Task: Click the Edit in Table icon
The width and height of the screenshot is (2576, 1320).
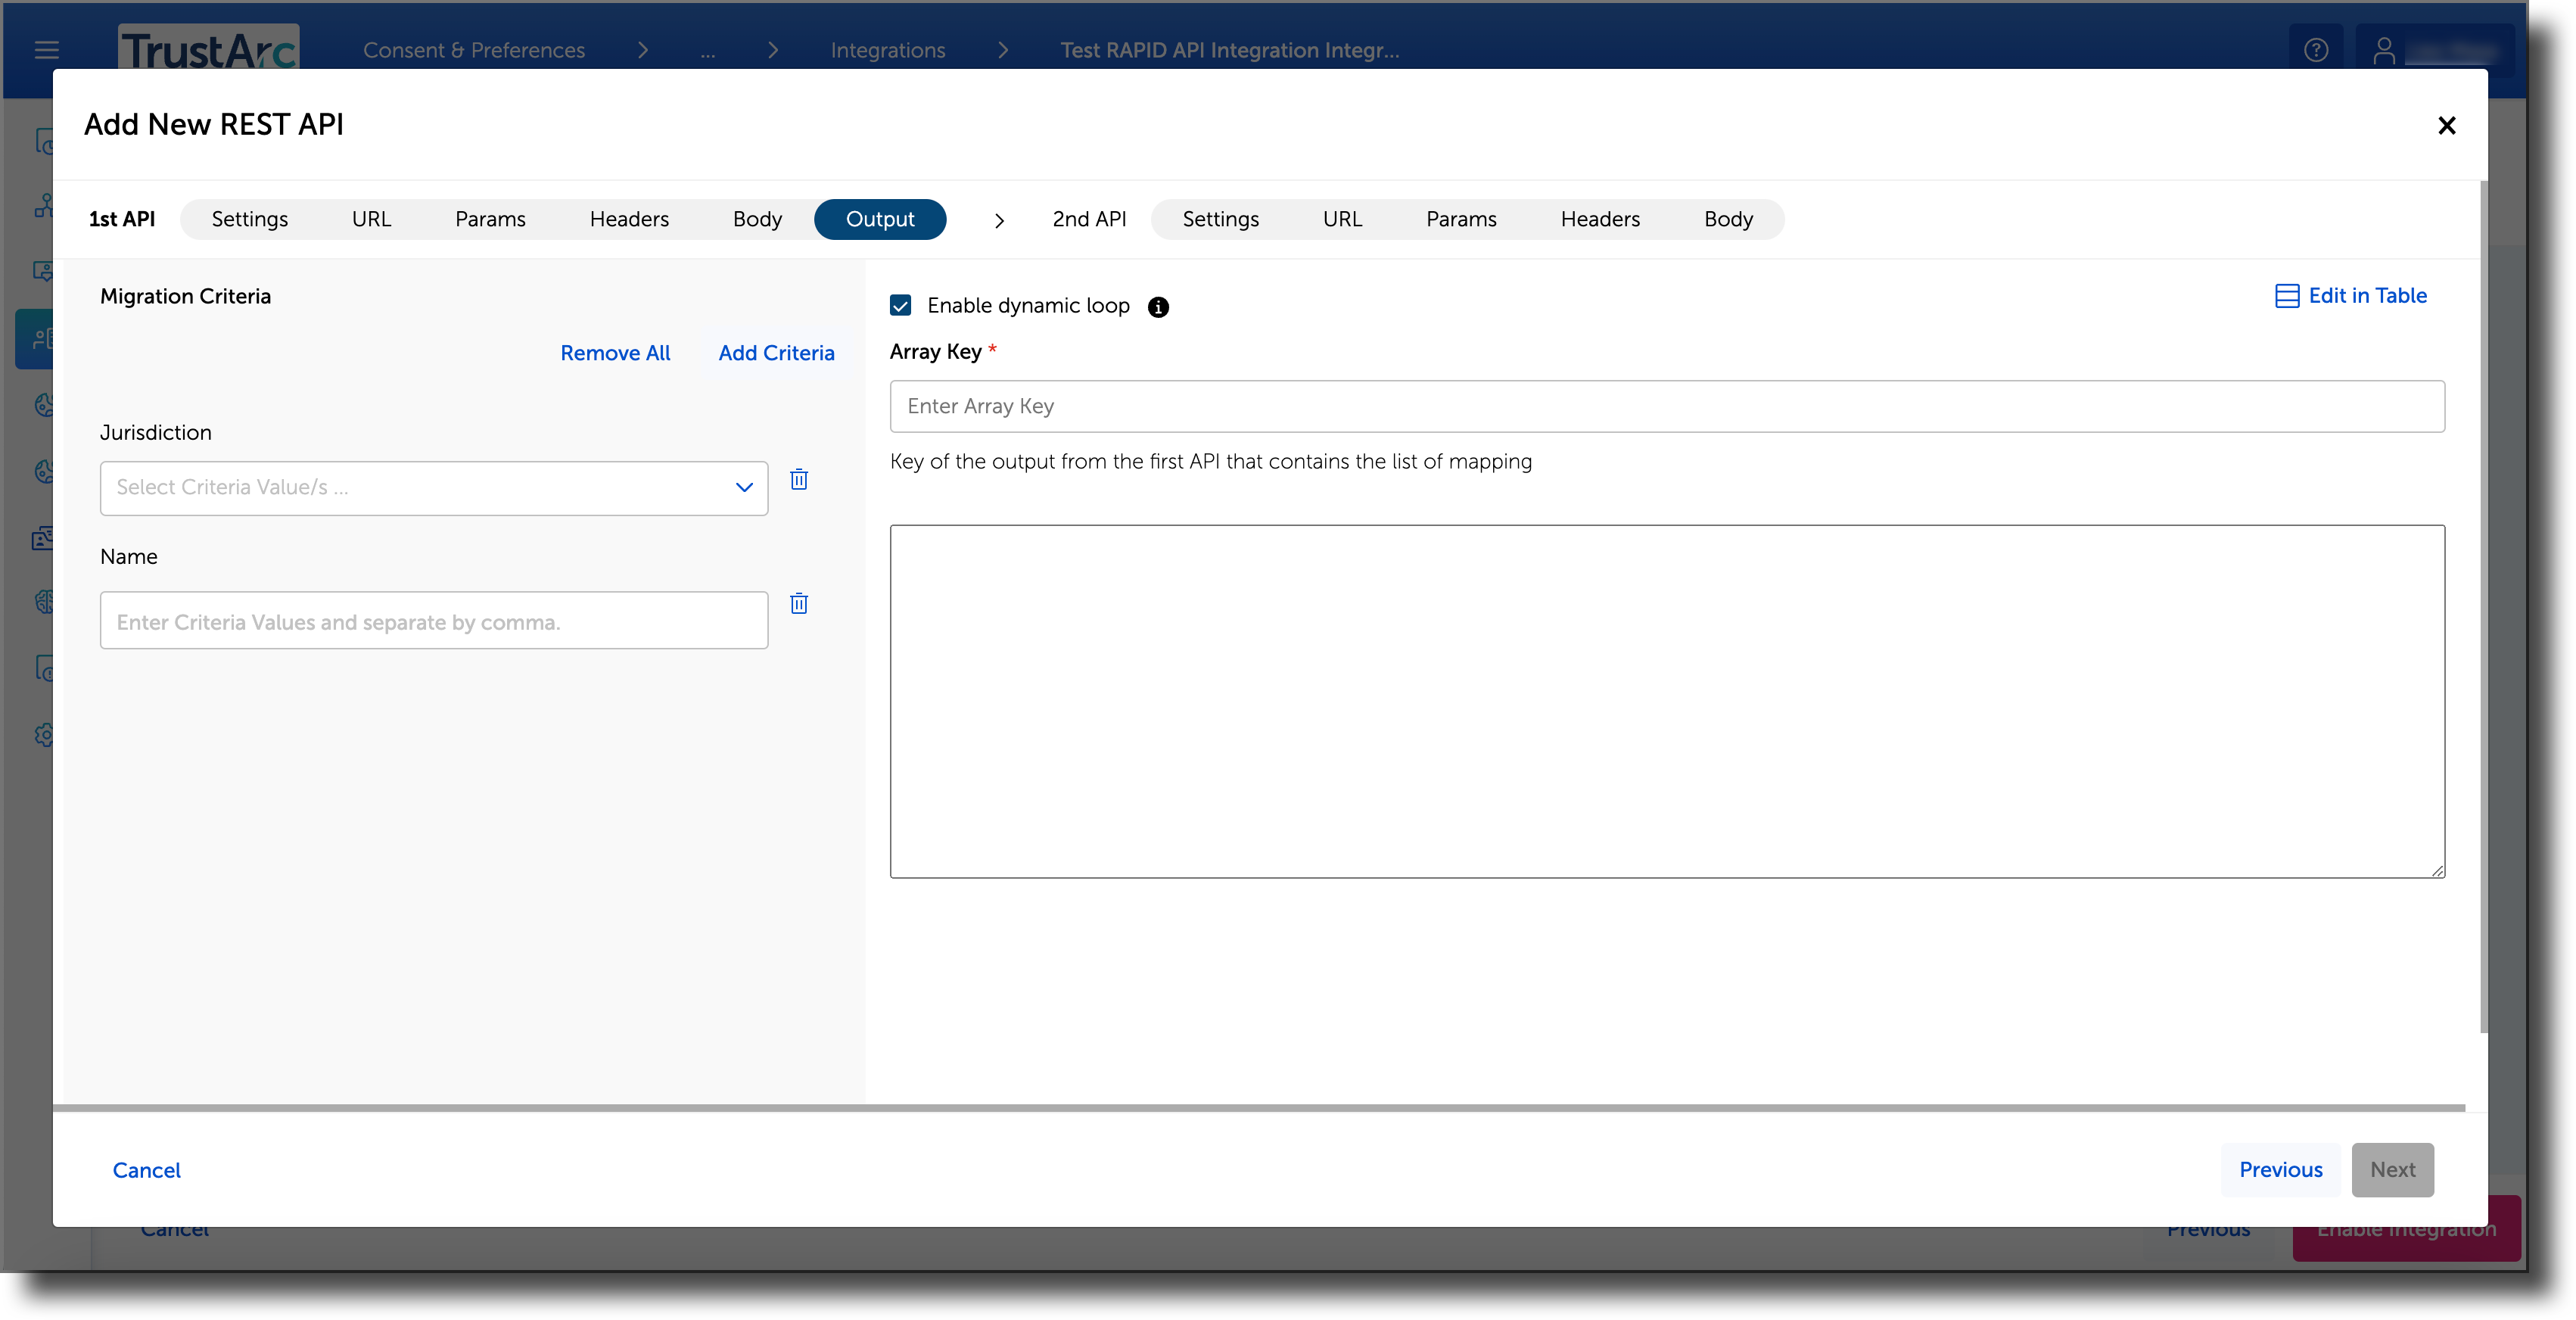Action: point(2286,296)
